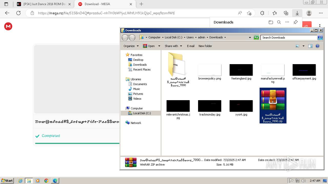Image resolution: width=328 pixels, height=184 pixels.
Task: Add page to favorites star icon
Action: point(249,13)
